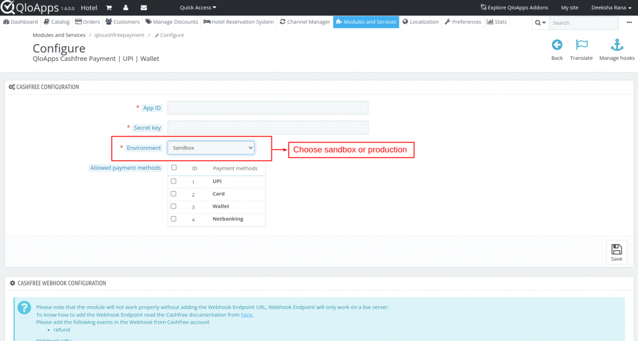
Task: Click the Translate flag icon
Action: (581, 45)
